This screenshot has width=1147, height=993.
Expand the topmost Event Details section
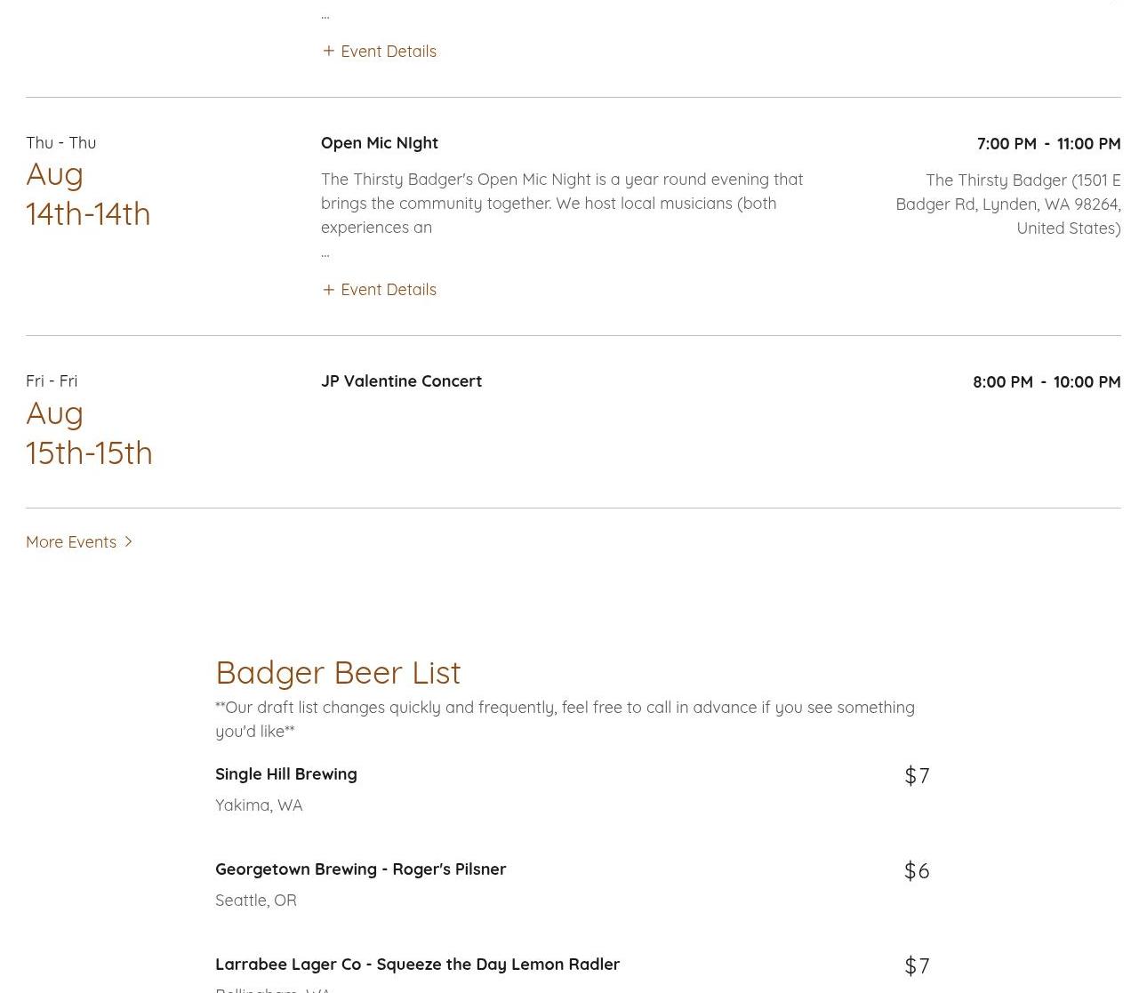388,52
